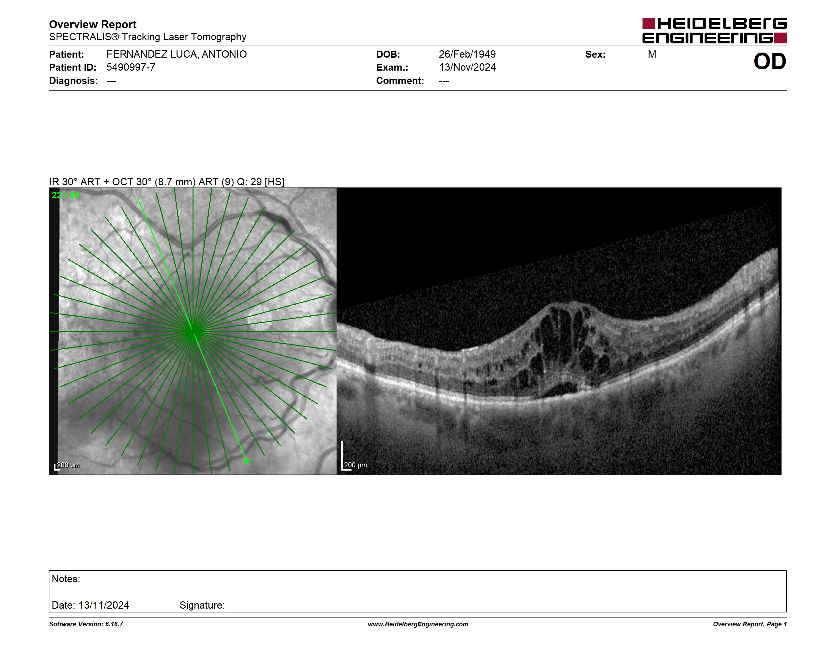
Task: Click Overview Report, Page 1 footer
Action: coord(750,624)
